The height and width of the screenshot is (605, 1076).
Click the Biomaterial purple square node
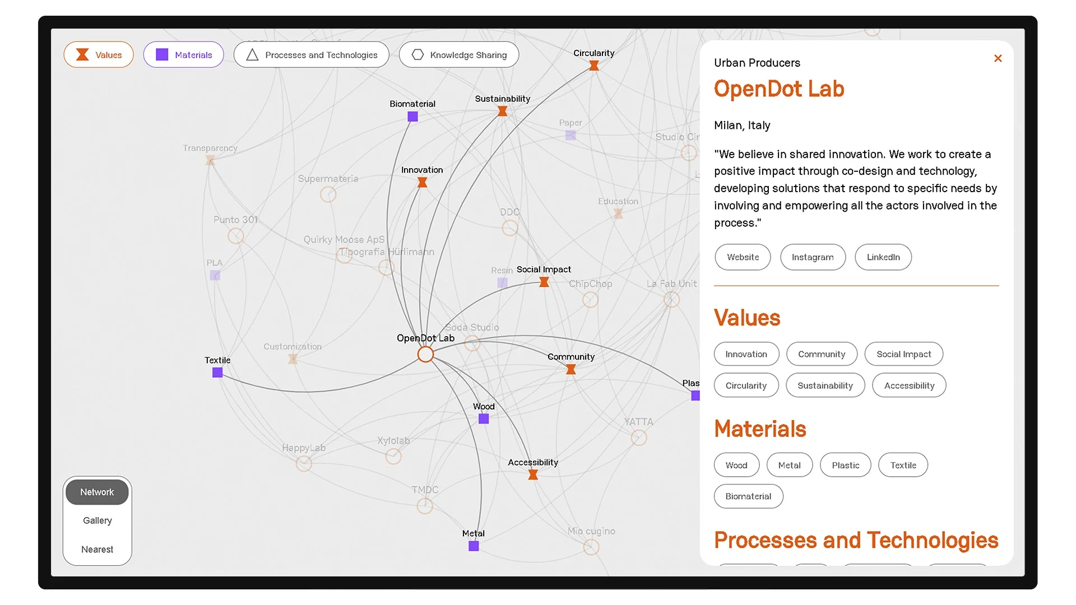[412, 117]
